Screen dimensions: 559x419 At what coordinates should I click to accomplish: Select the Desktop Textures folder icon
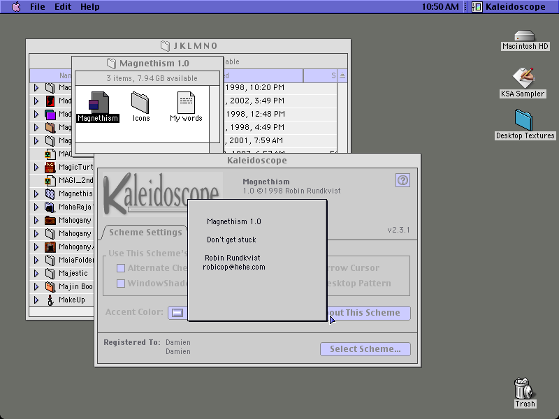click(523, 120)
